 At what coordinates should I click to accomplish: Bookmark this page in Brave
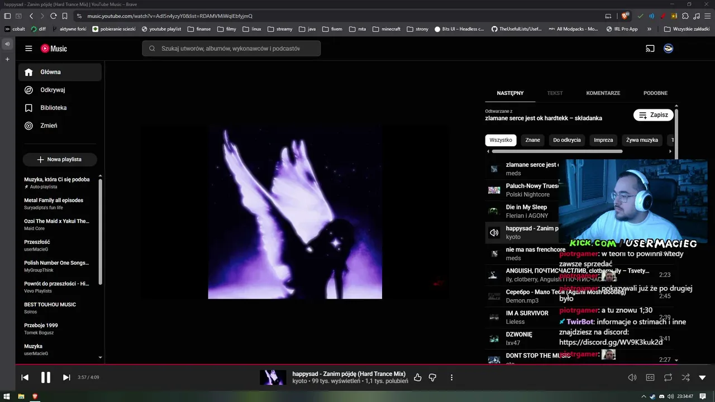click(x=65, y=16)
